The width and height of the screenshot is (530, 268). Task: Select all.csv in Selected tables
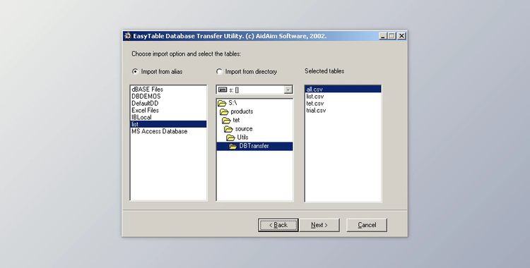click(343, 90)
